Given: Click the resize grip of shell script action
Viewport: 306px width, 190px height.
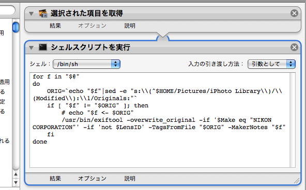Looking at the screenshot, I should [x=297, y=181].
